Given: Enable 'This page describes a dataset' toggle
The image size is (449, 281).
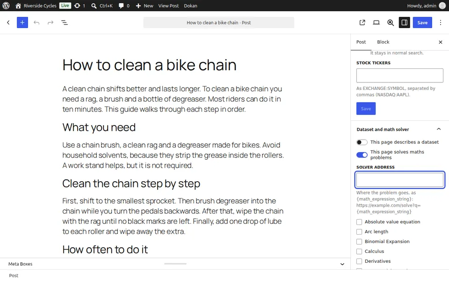Looking at the screenshot, I should (x=362, y=142).
